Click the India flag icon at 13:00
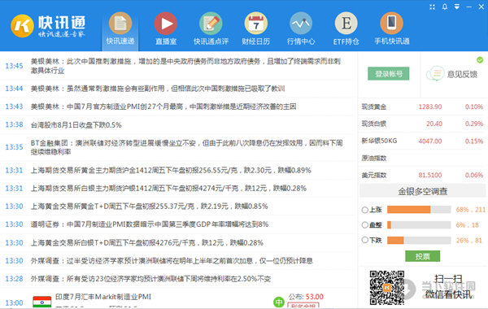This screenshot has height=309, width=488. click(42, 302)
